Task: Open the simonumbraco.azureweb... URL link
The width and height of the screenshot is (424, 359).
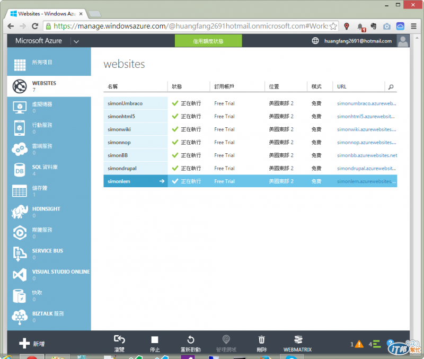Action: pyautogui.click(x=366, y=103)
